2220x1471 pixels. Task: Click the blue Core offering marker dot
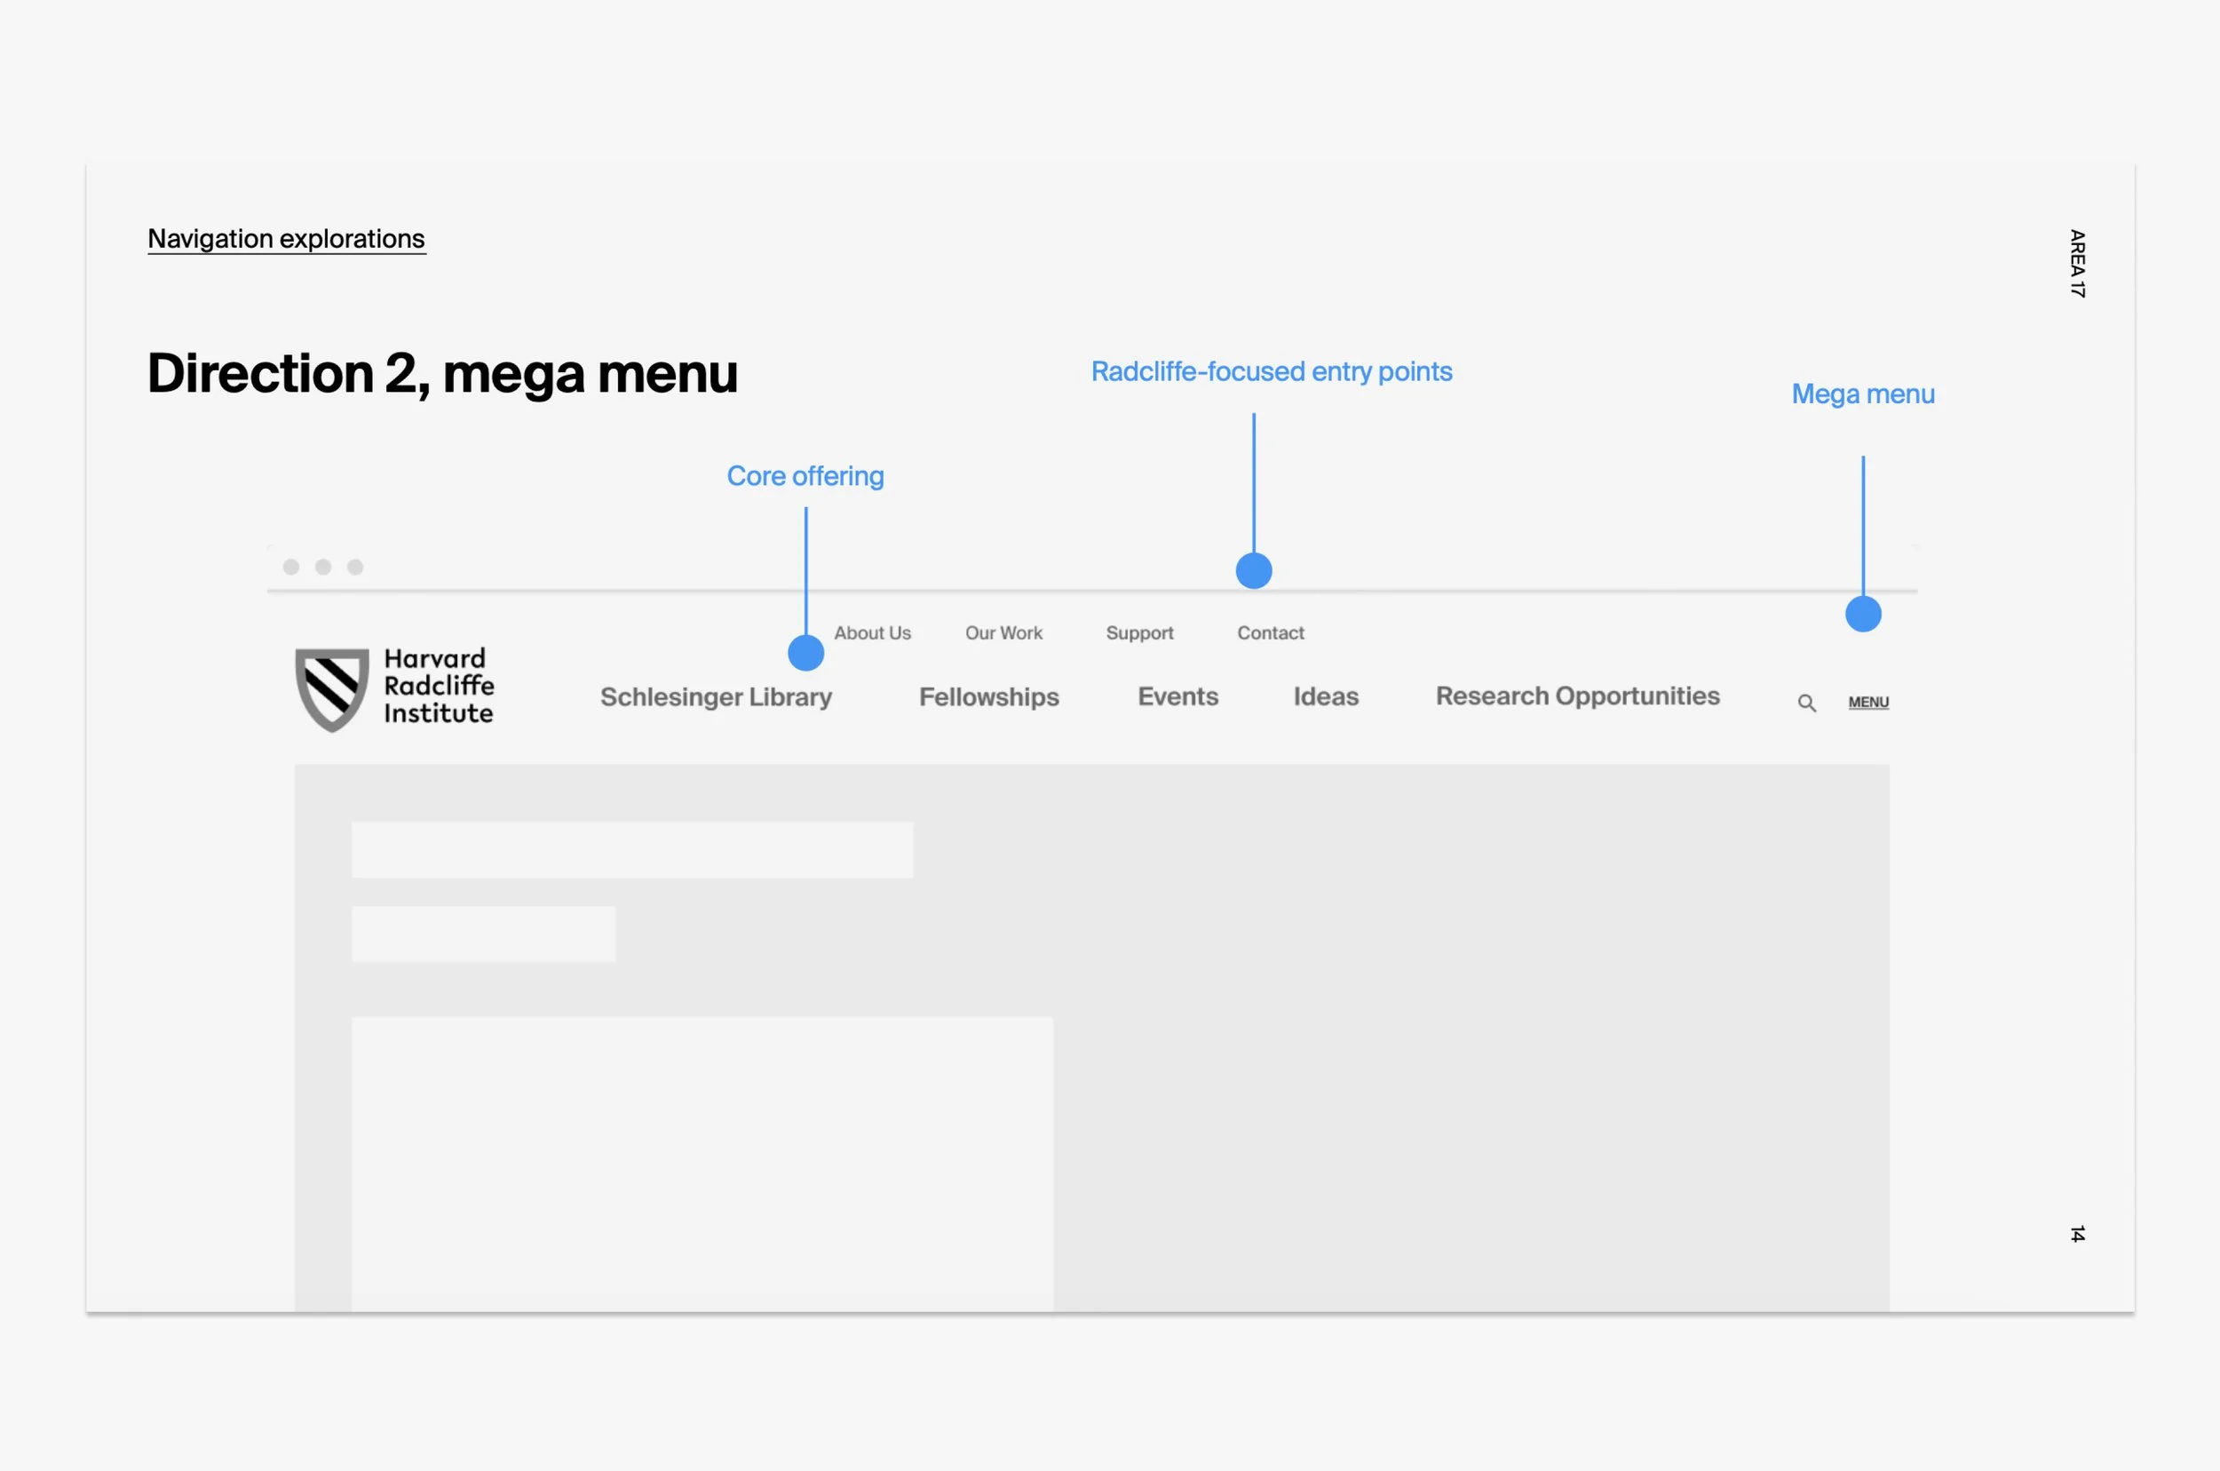click(x=805, y=653)
